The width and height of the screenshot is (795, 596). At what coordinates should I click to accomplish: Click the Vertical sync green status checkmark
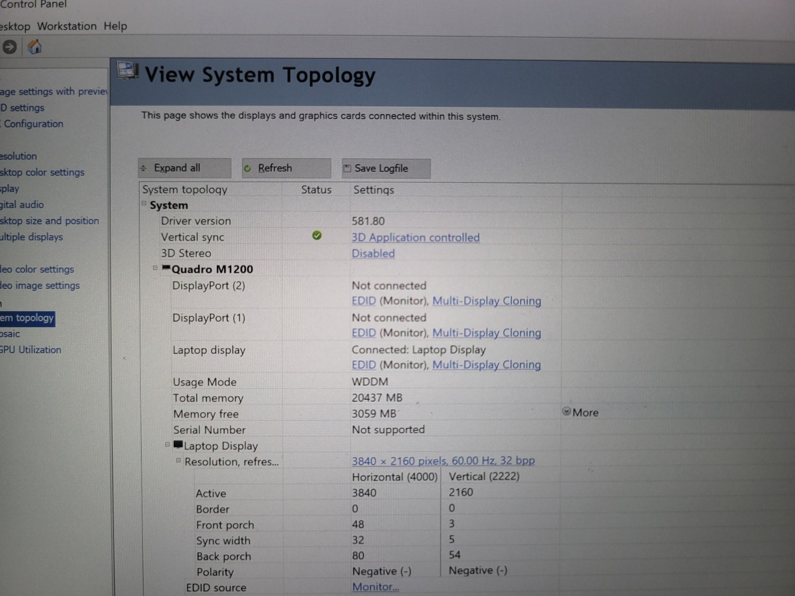[317, 236]
